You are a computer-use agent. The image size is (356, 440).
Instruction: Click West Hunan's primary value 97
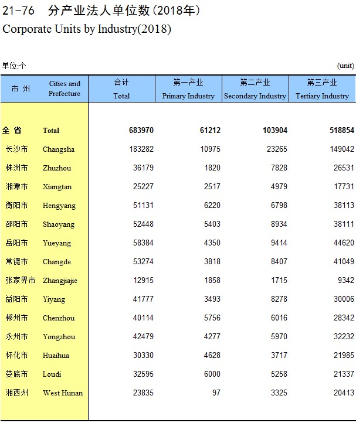[x=216, y=393]
